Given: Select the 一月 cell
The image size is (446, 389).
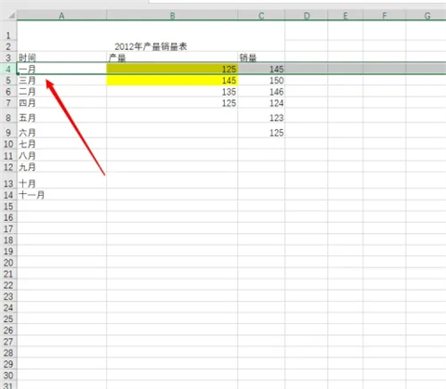Looking at the screenshot, I should (x=61, y=69).
